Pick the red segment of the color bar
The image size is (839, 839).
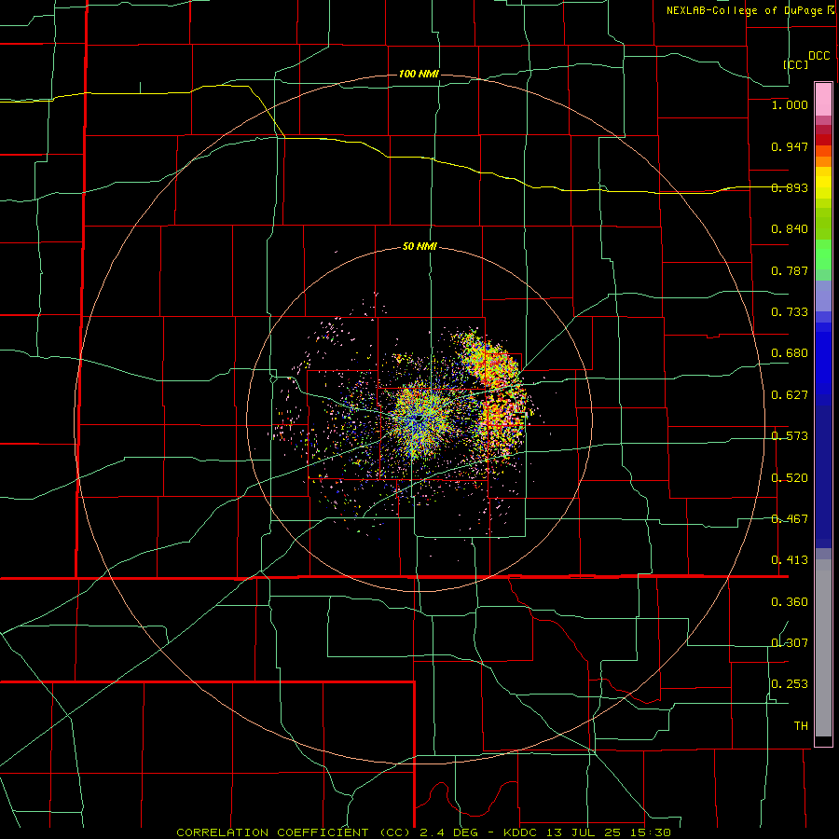coord(823,140)
